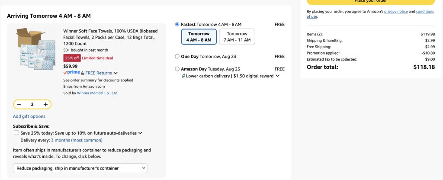The image size is (443, 180).
Task: Click the Arriving Tomorrow 4 AM - 8 AM heading
Action: point(49,16)
